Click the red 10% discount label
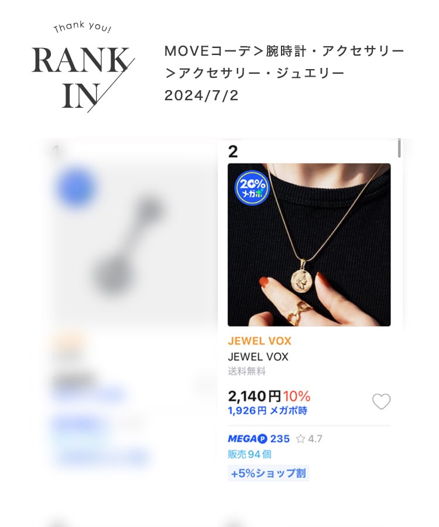The image size is (439, 527). (x=297, y=396)
